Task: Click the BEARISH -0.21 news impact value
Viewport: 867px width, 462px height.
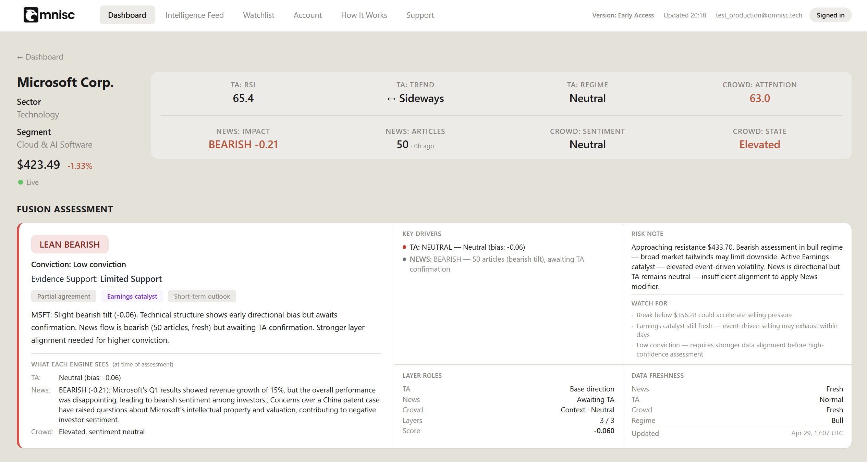Action: pos(243,145)
